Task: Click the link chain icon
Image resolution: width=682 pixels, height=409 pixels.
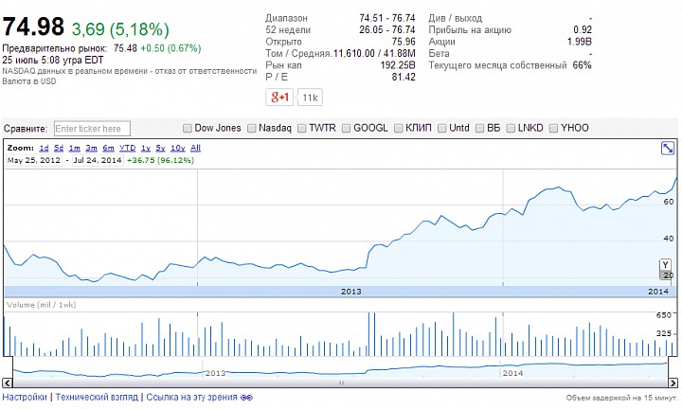Action: coord(245,398)
